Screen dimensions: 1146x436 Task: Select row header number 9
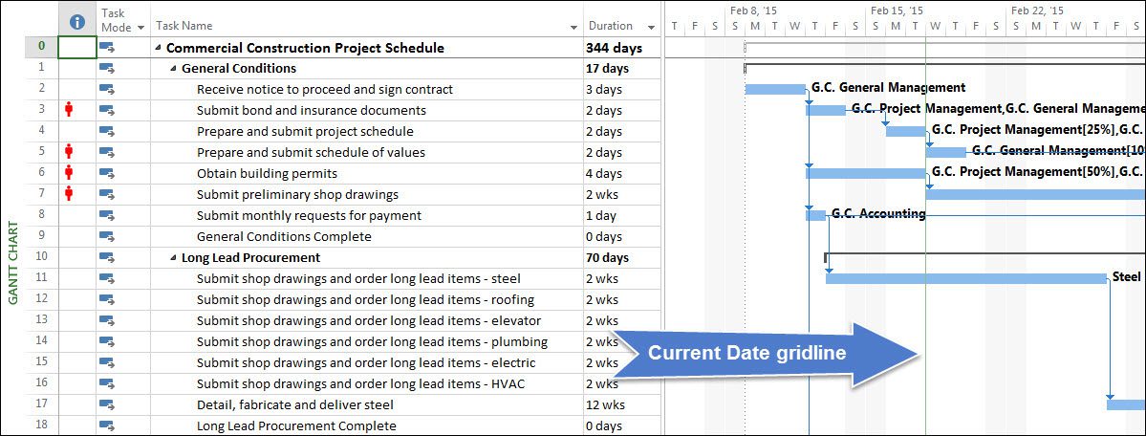point(42,236)
